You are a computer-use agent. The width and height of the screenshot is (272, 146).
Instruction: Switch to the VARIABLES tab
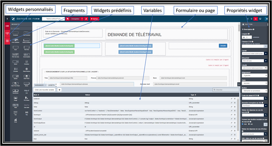pos(40,85)
